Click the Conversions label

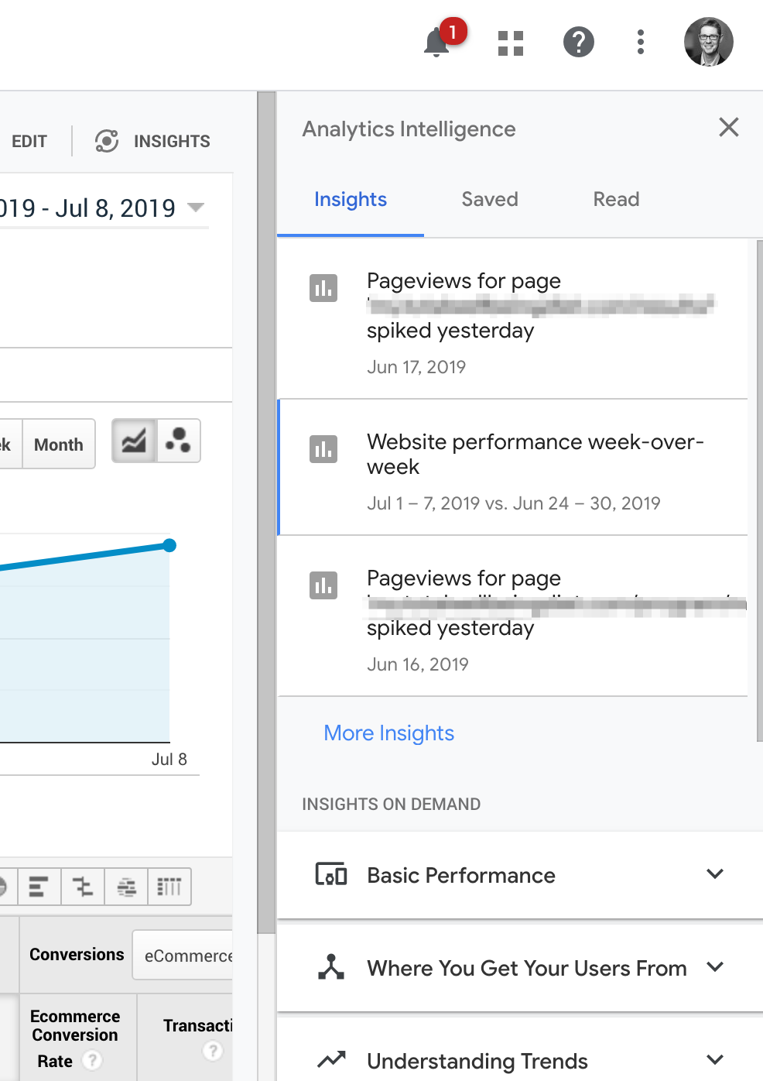tap(77, 955)
